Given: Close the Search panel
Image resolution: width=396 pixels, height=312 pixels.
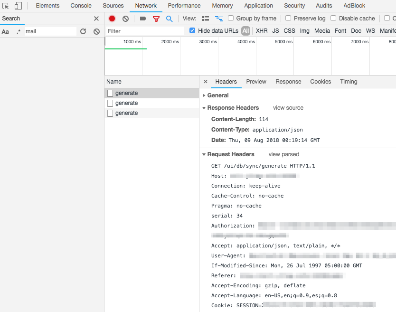Looking at the screenshot, I should 96,19.
